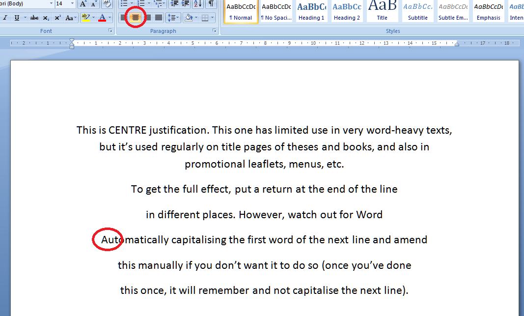Open the red font colour dropdown arrow

(110, 18)
